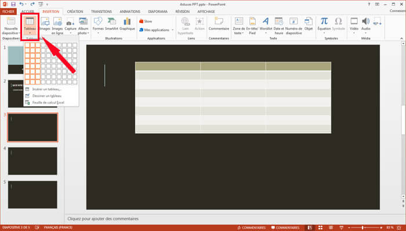Open the Office Store

click(146, 21)
